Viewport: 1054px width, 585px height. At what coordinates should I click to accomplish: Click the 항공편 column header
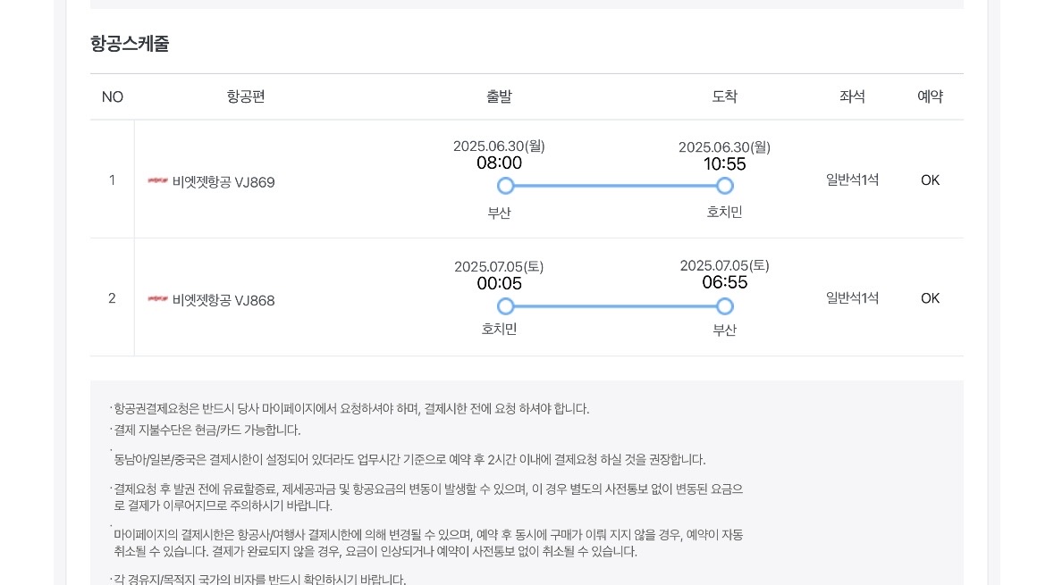[246, 96]
